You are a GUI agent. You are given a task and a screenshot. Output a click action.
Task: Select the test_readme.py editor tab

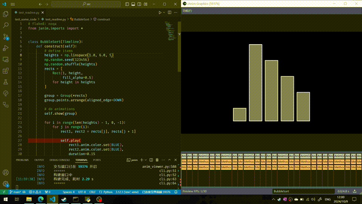point(29,12)
